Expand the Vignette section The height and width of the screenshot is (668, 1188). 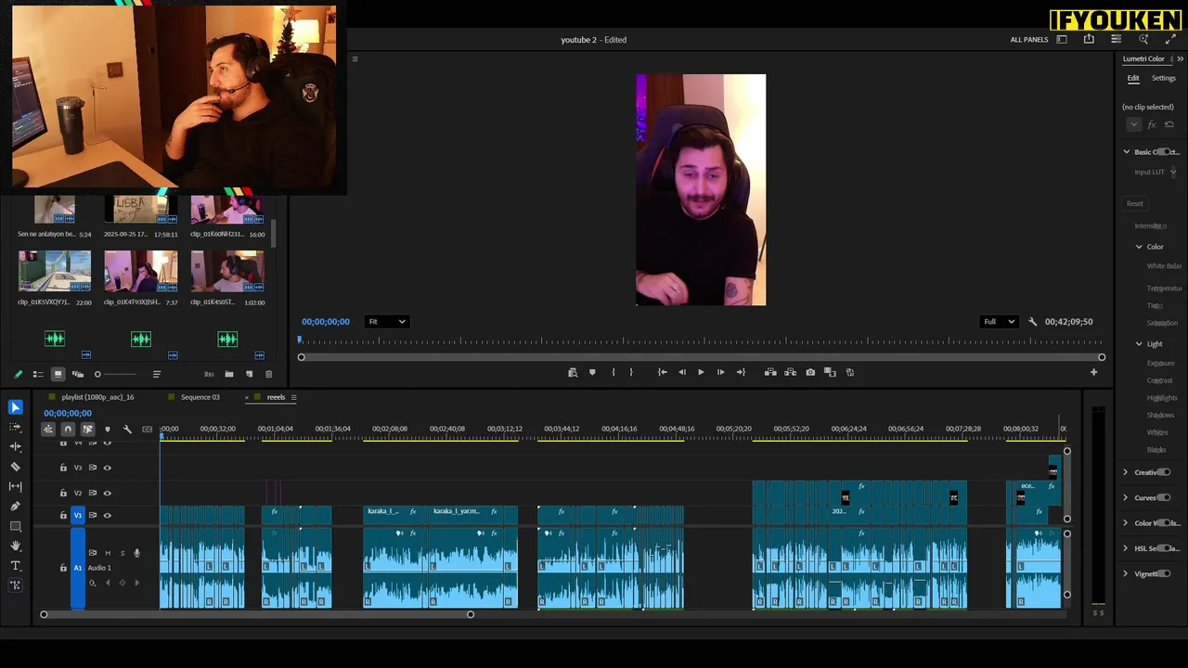click(1126, 574)
